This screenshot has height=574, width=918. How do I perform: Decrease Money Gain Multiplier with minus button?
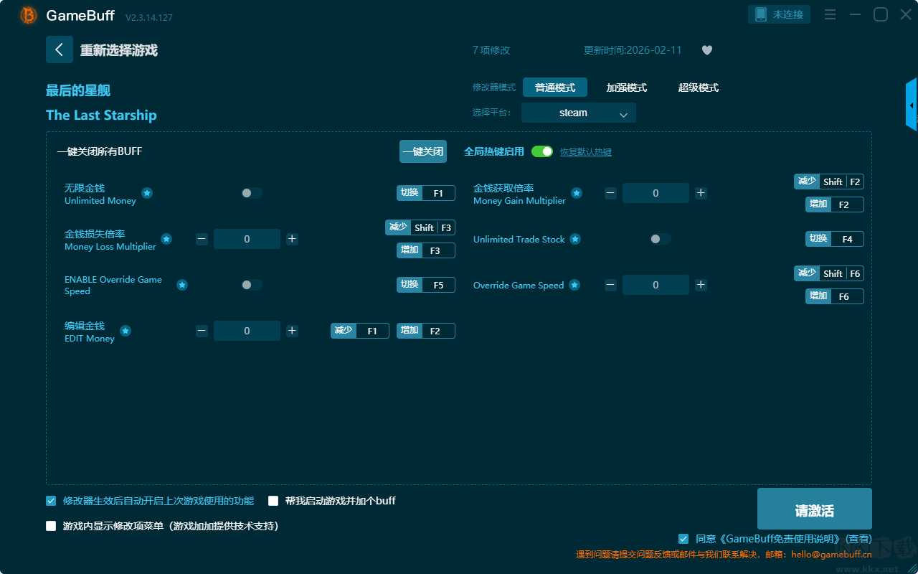click(x=610, y=193)
